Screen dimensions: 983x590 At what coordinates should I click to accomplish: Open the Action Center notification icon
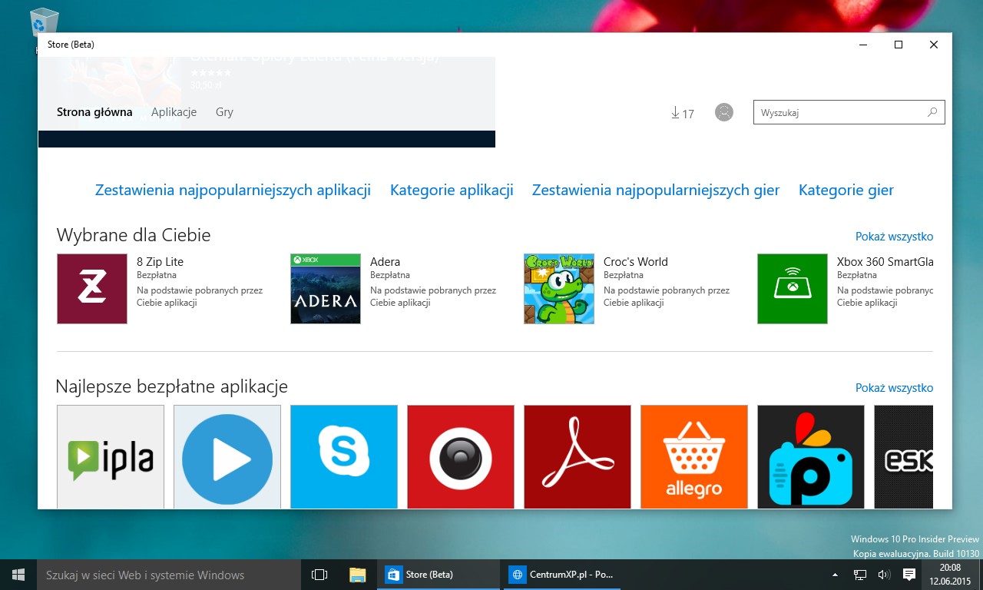pos(909,575)
